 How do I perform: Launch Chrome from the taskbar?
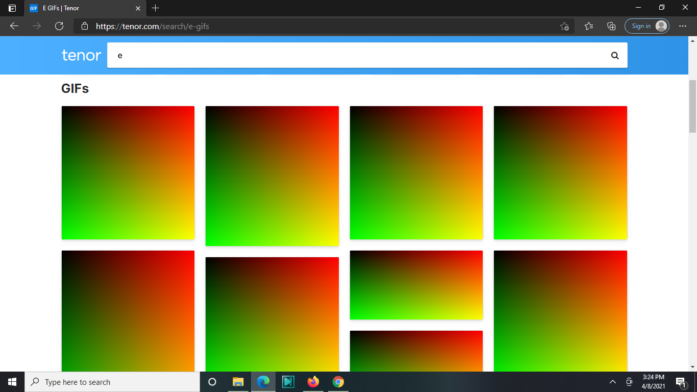click(x=337, y=382)
